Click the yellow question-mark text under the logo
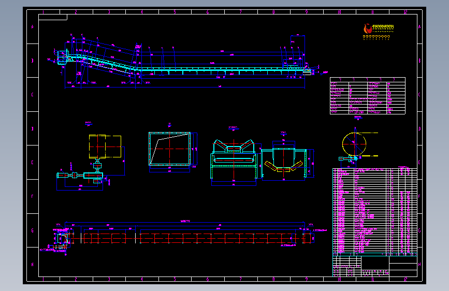This screenshot has height=291, width=449. coord(376,37)
